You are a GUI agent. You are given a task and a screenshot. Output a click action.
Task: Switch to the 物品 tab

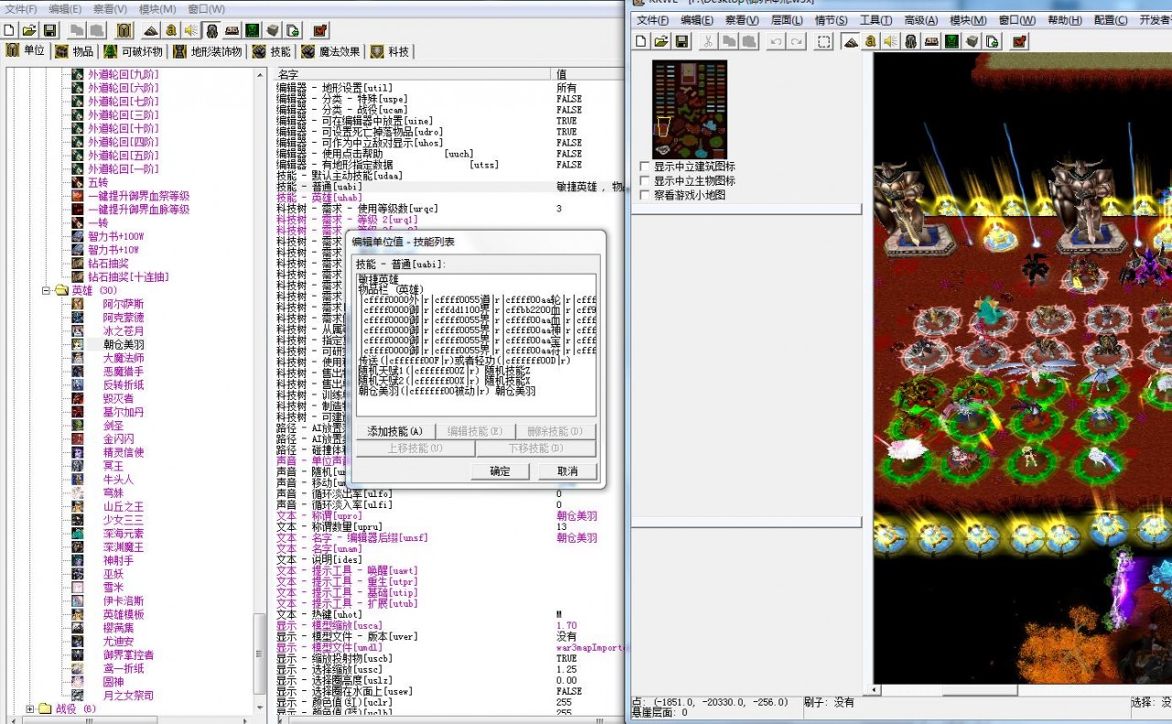click(x=74, y=51)
